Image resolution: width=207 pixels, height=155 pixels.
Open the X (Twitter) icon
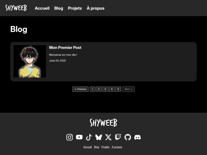click(108, 137)
